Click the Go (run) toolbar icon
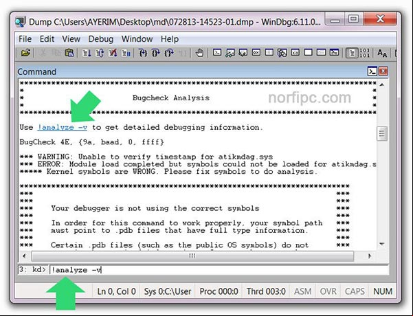 [x=87, y=53]
